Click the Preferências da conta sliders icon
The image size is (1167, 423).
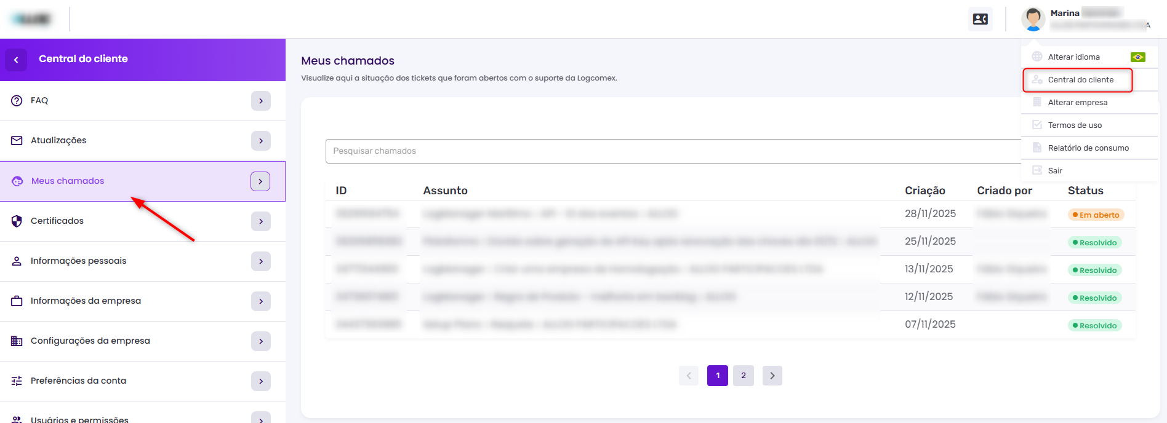coord(17,381)
